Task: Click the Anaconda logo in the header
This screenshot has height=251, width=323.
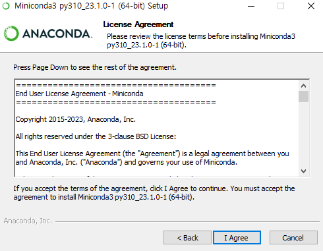Action: click(x=48, y=34)
